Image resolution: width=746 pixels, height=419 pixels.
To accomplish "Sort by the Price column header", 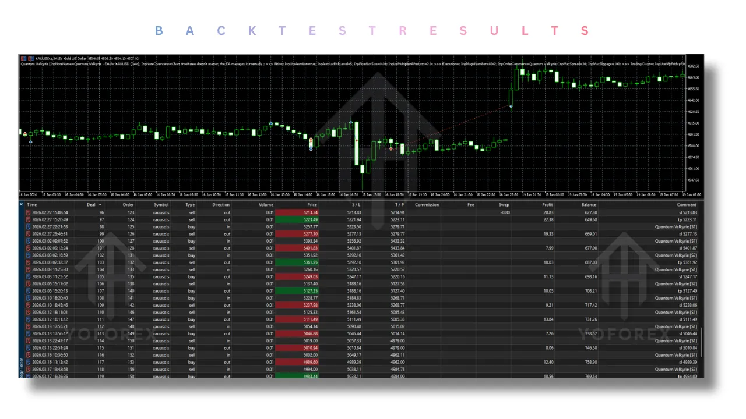I will tap(312, 205).
